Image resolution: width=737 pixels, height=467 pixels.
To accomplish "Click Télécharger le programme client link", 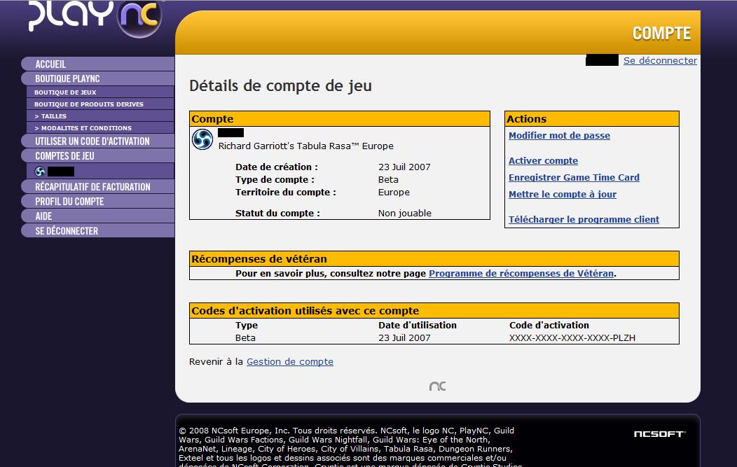I will (584, 219).
